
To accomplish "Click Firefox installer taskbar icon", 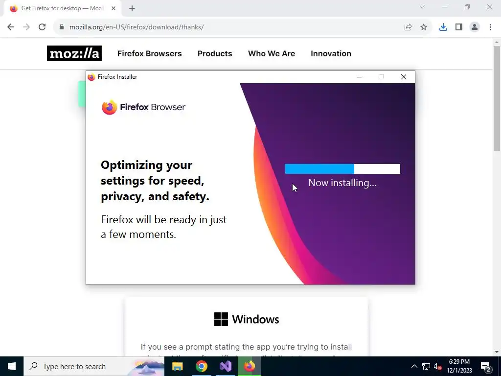I will pos(250,366).
